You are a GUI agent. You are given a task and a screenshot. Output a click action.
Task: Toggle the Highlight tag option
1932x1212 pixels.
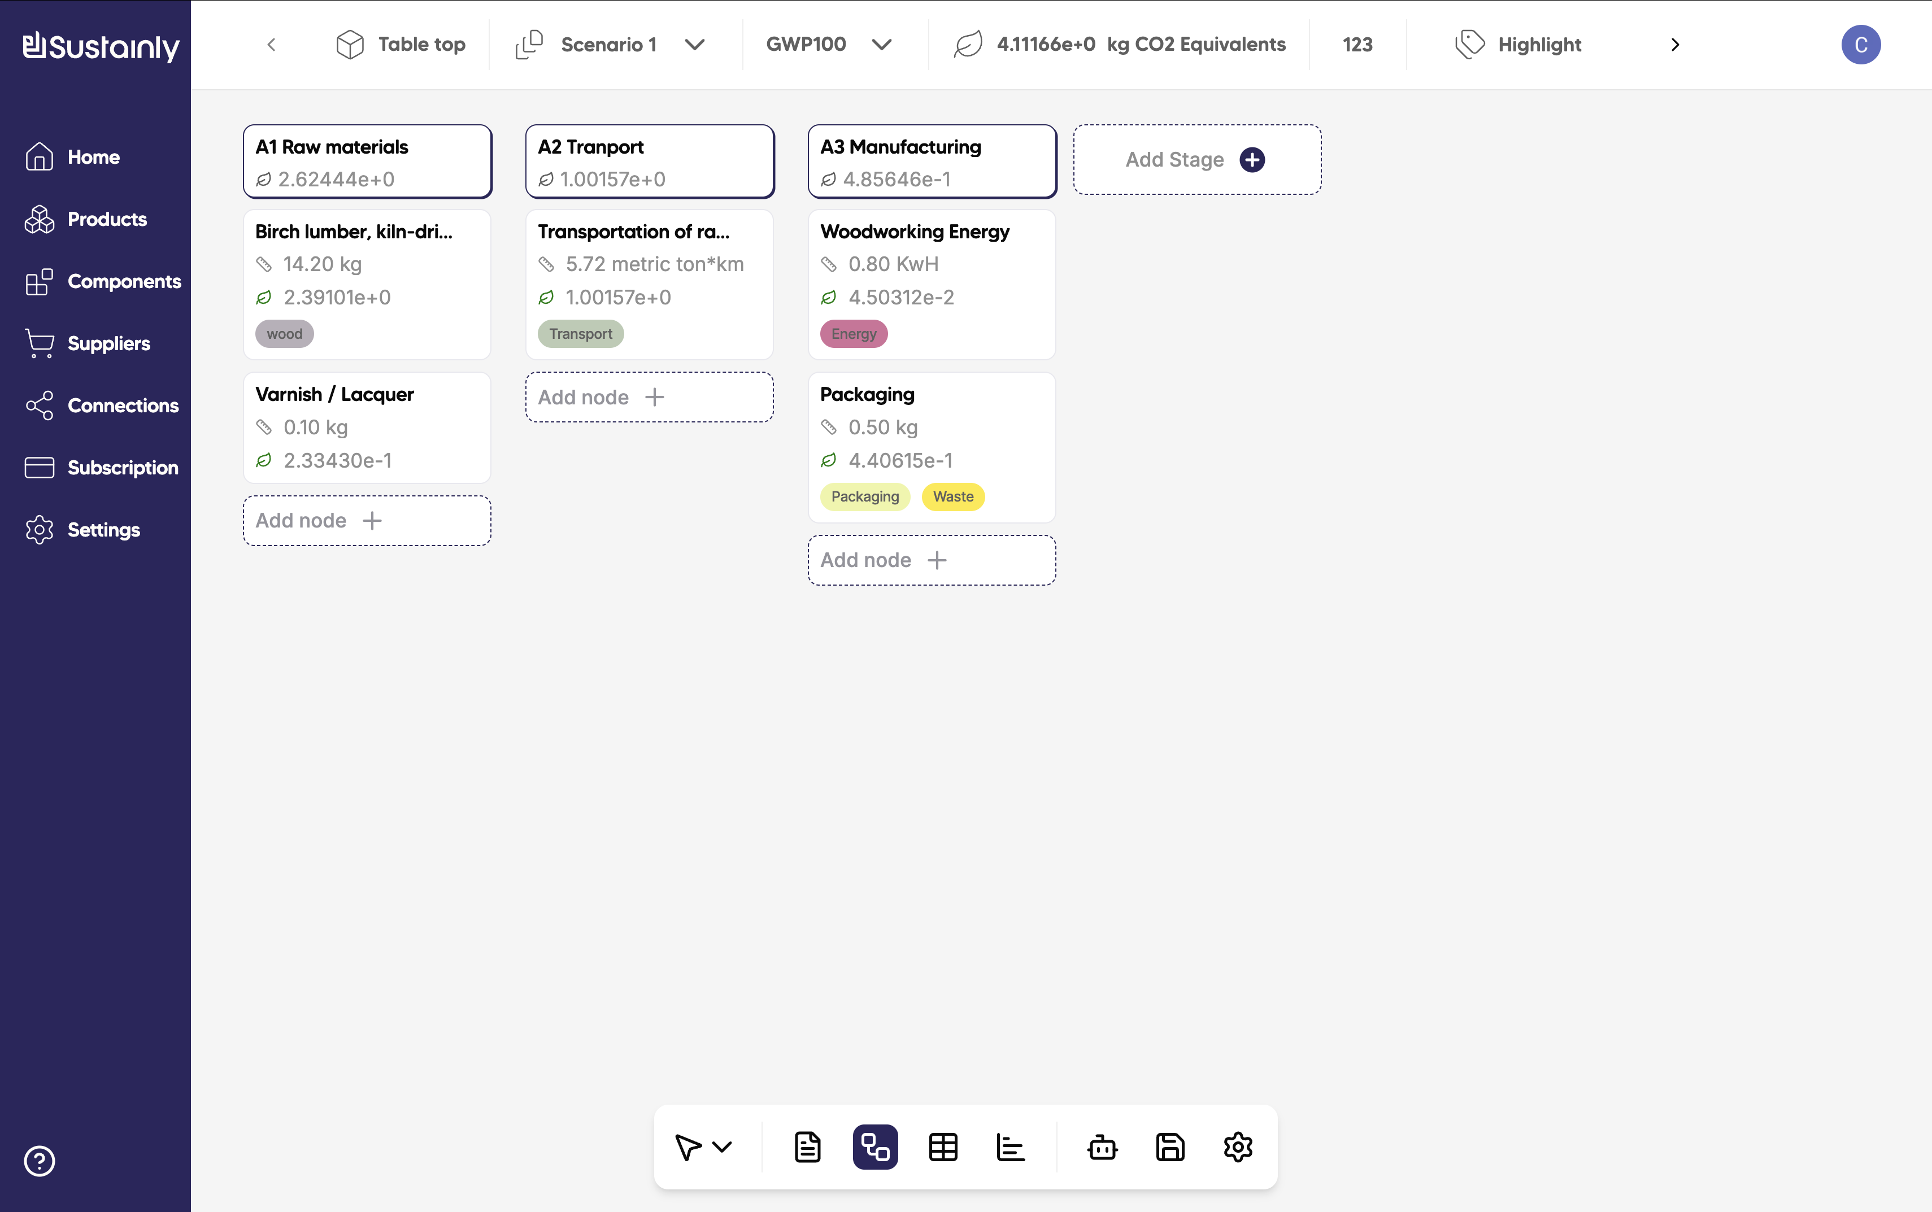click(x=1519, y=45)
